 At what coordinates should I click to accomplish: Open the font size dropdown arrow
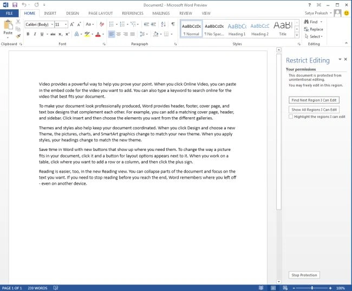(x=66, y=24)
